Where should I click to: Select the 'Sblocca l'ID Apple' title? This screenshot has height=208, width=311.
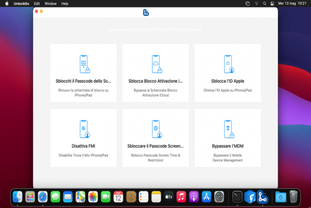point(228,81)
